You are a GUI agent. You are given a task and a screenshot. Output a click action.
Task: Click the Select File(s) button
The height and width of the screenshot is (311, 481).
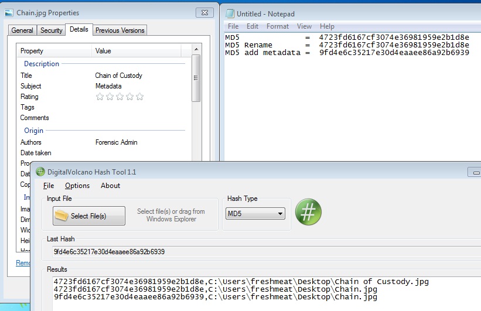[89, 216]
